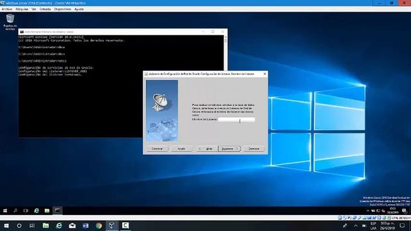Screen dimensions: 411x231
Task: Open Cortana circle on host taskbar
Action: (x=19, y=225)
